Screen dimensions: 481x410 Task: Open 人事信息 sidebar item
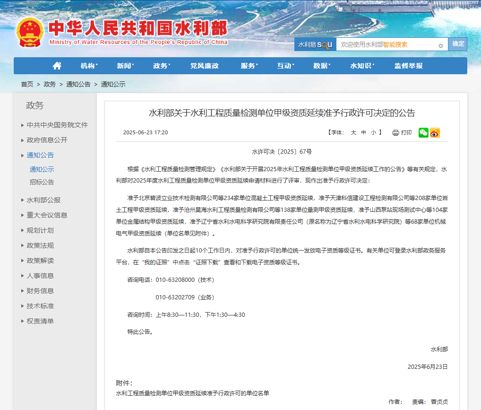(x=40, y=276)
